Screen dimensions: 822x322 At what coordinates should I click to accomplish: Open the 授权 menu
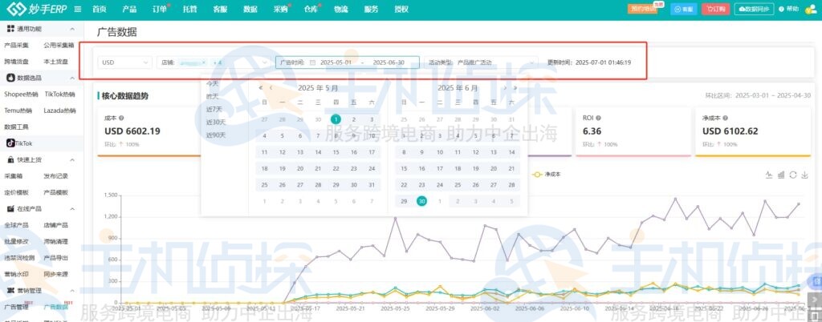coord(401,10)
